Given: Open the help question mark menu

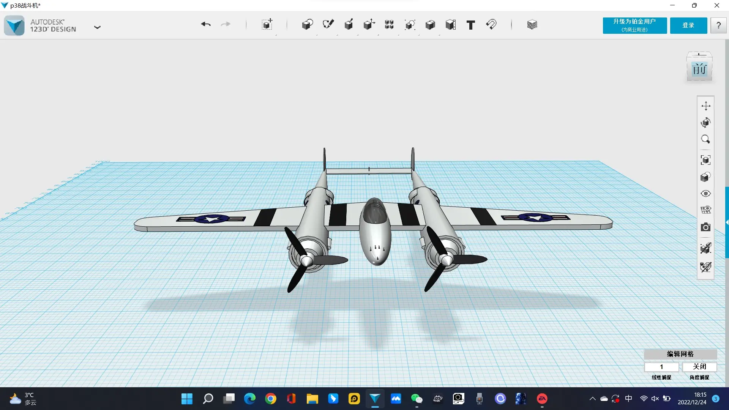Looking at the screenshot, I should 718,25.
